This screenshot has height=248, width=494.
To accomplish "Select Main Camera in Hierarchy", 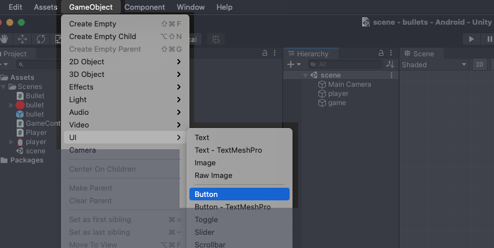I will tap(344, 84).
